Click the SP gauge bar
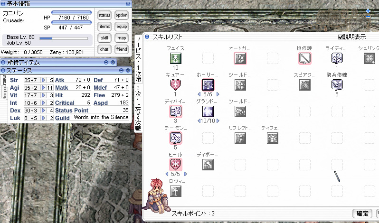 pyautogui.click(x=72, y=22)
